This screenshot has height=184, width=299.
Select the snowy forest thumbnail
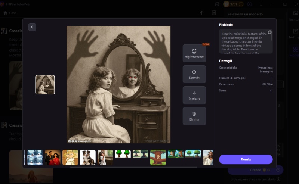[x=35, y=158]
